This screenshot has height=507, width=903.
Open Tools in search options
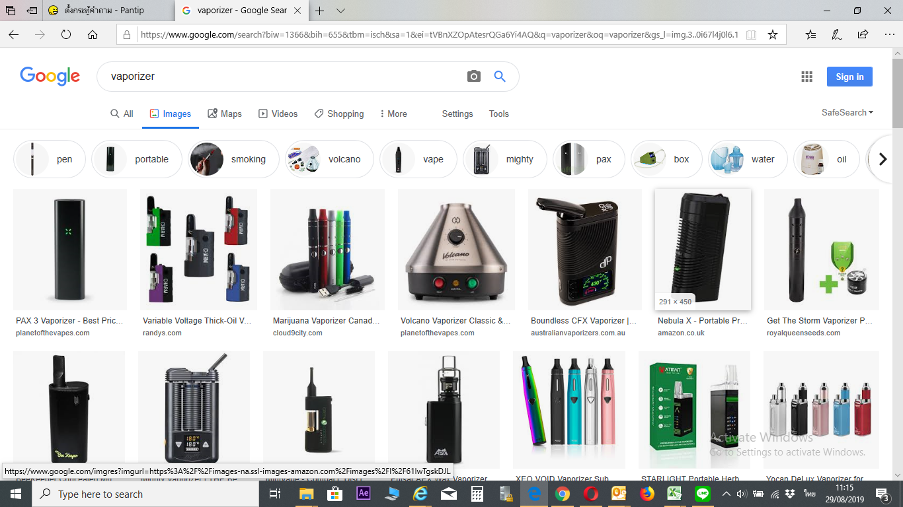pyautogui.click(x=499, y=114)
